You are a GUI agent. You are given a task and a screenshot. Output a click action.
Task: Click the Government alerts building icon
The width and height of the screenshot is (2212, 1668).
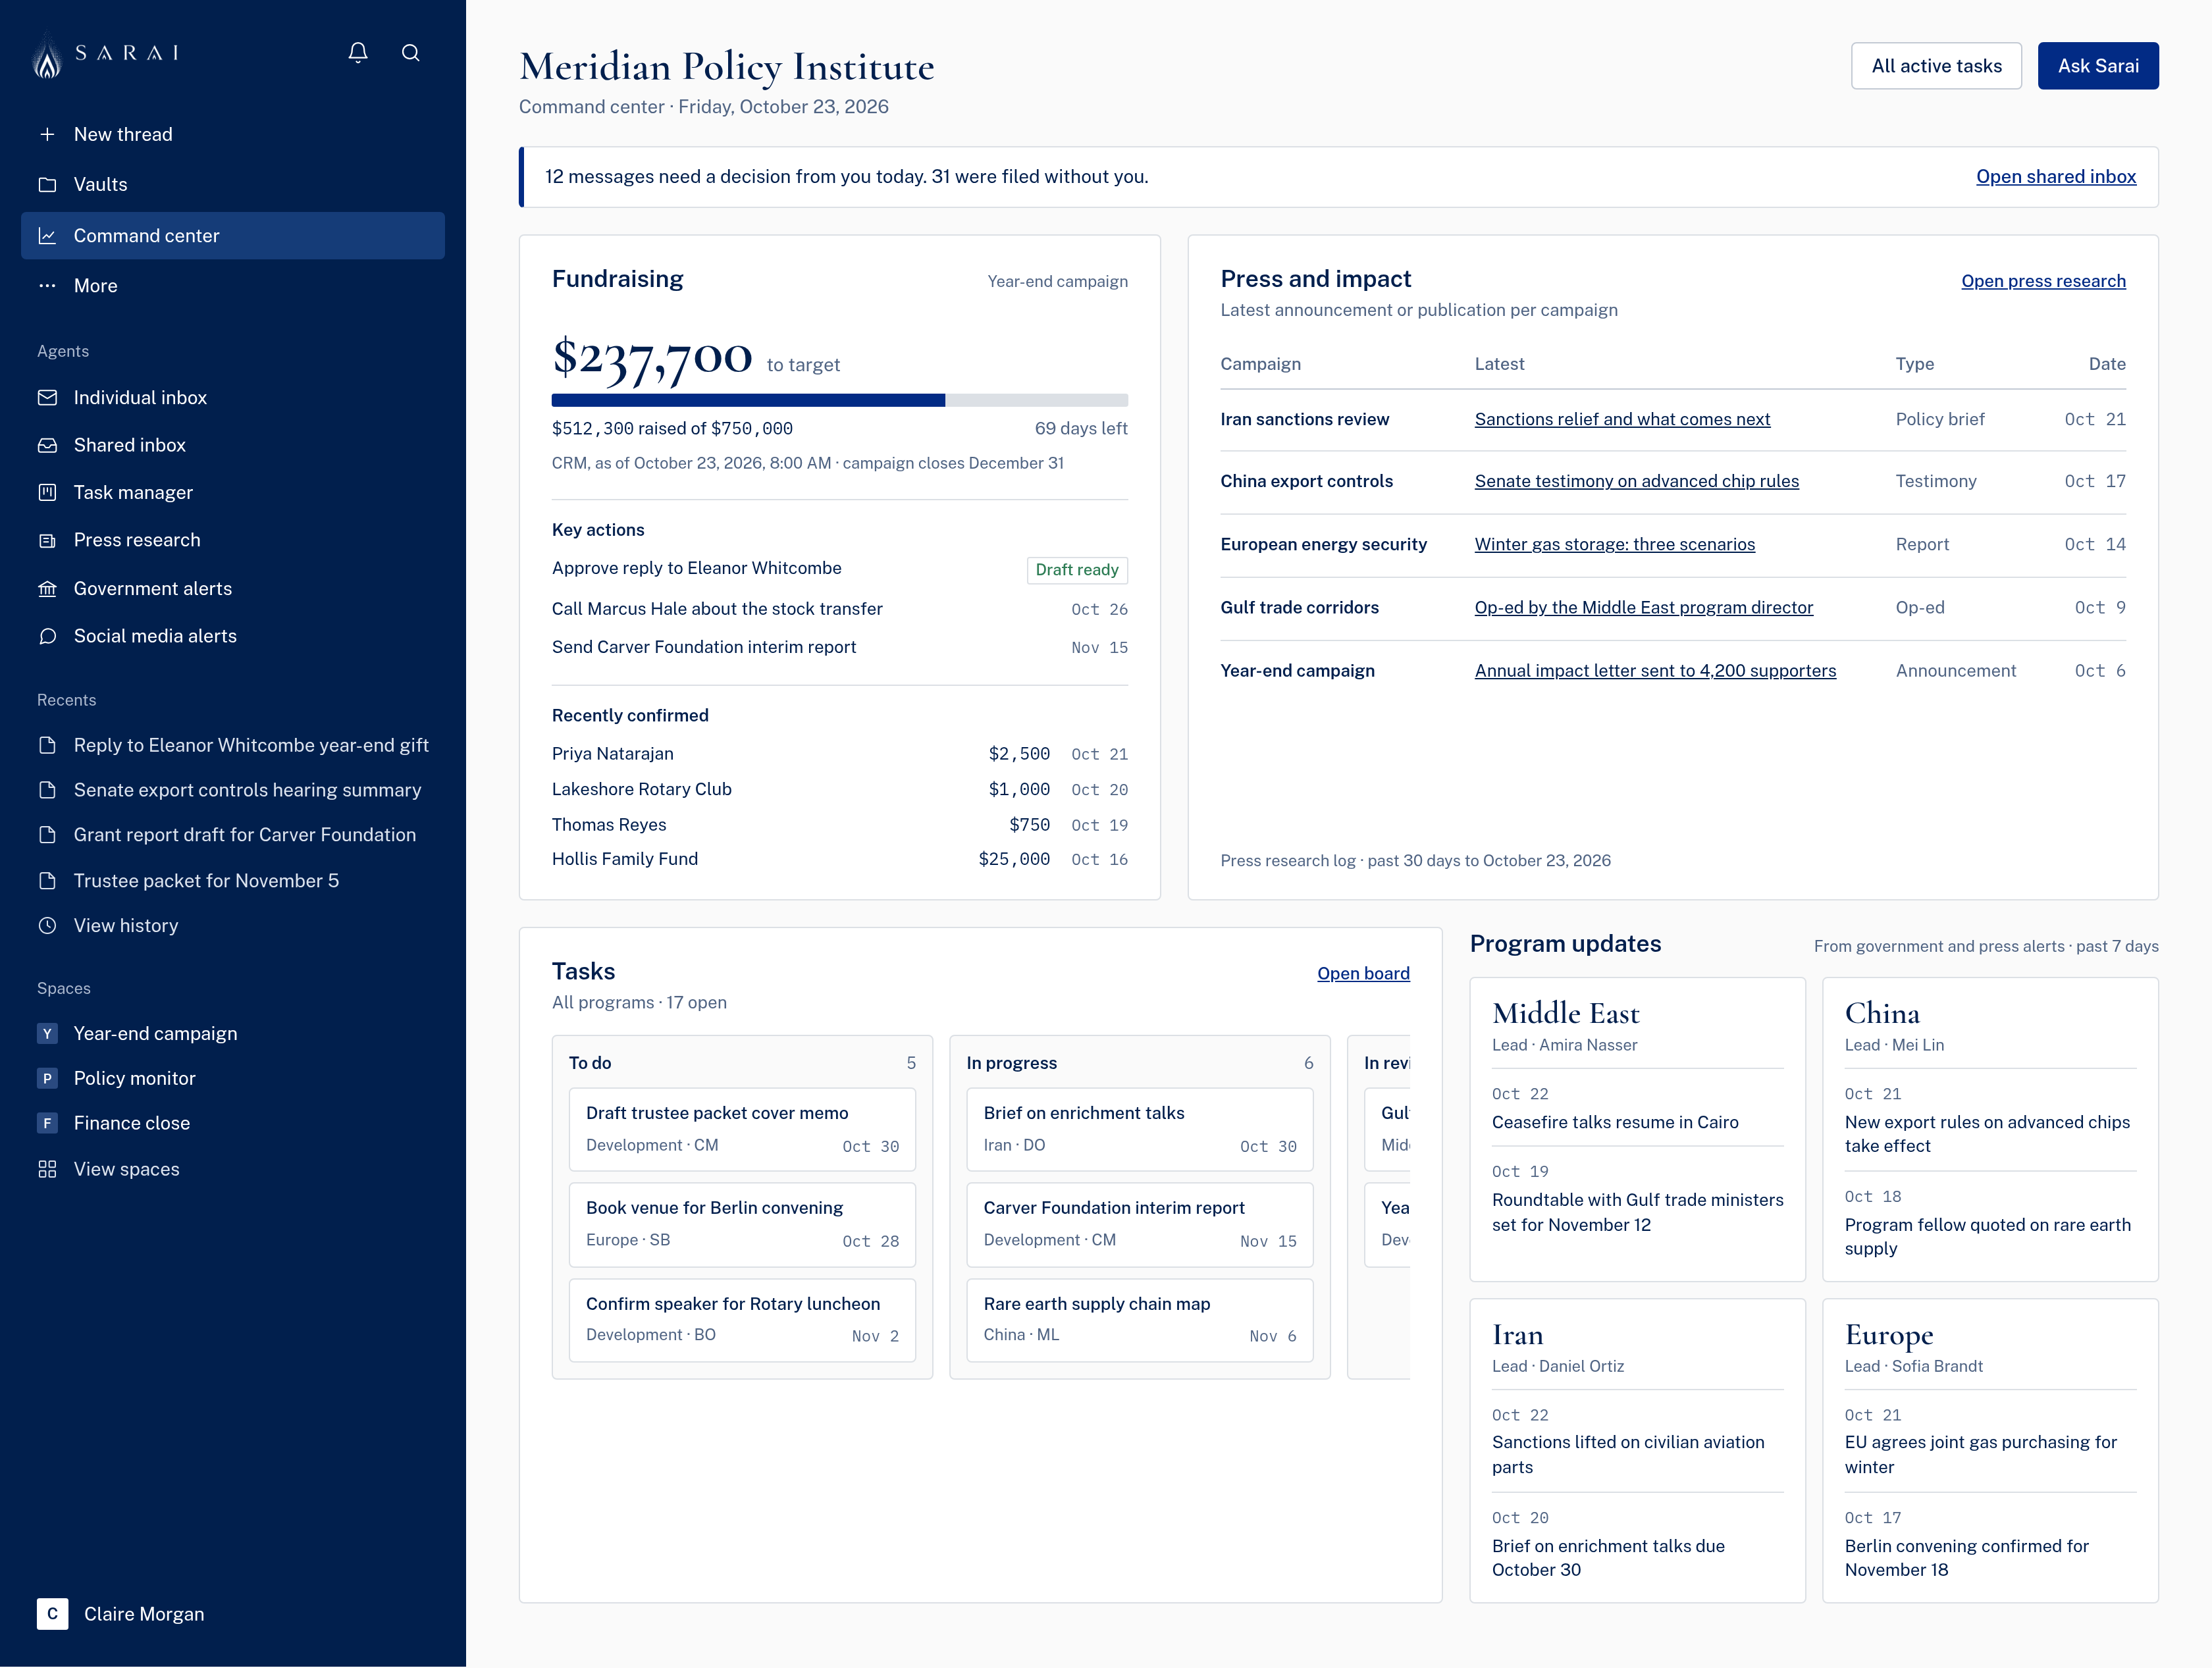tap(47, 588)
